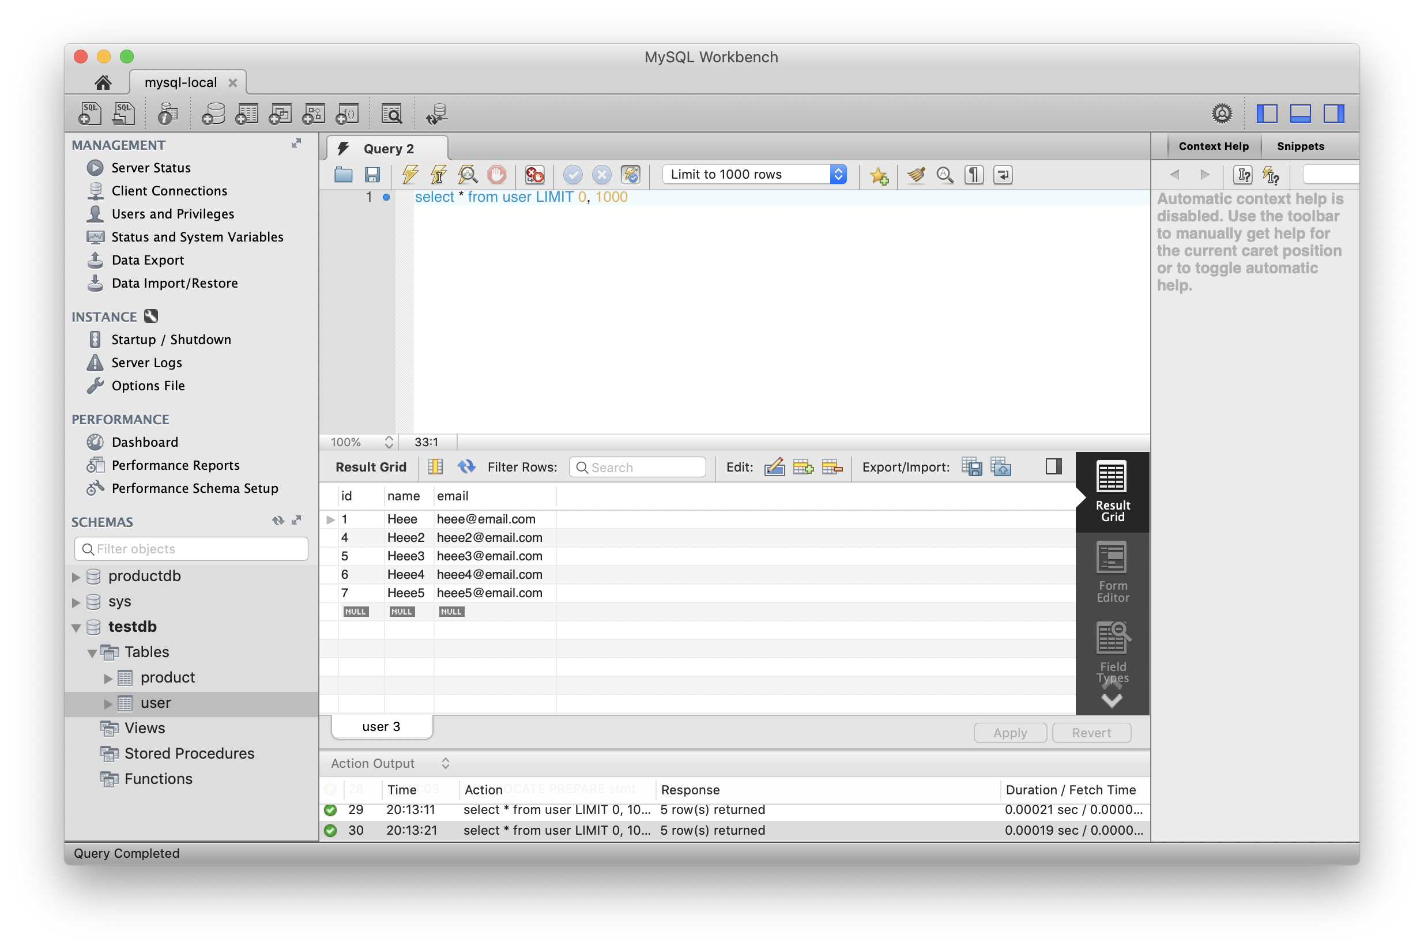Image resolution: width=1424 pixels, height=950 pixels.
Task: Open the table inspector search icon
Action: (391, 114)
